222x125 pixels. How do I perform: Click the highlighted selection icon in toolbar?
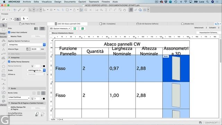pyautogui.click(x=131, y=10)
